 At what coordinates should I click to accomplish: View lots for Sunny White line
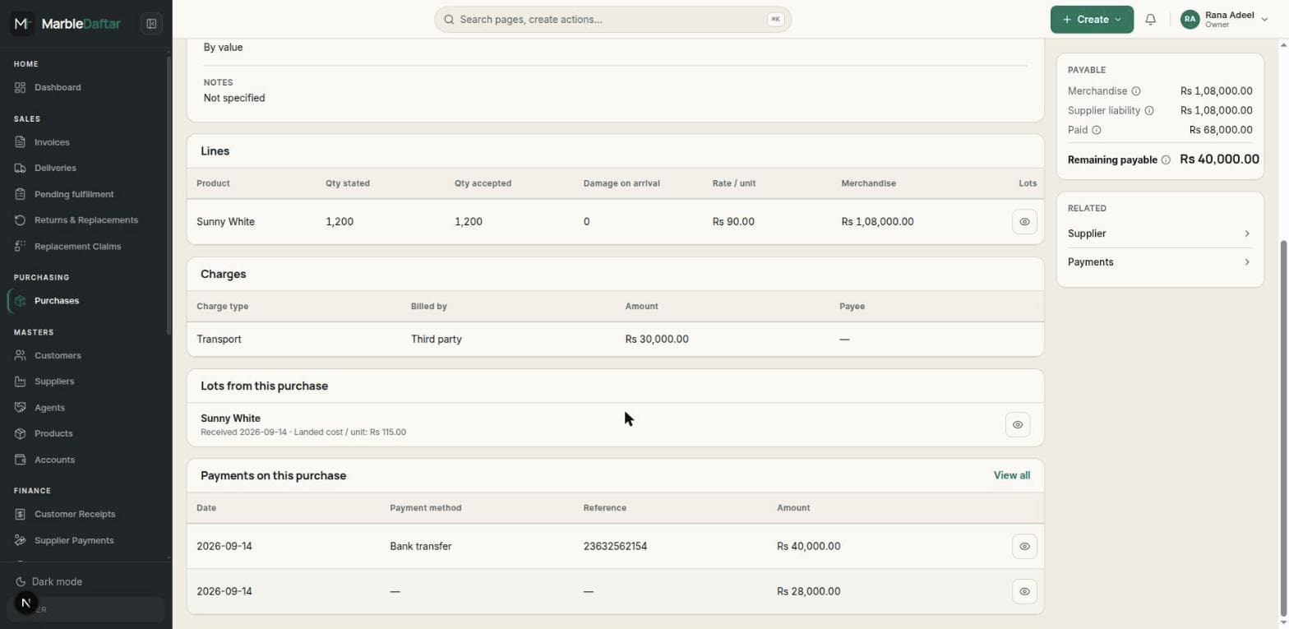click(1024, 222)
